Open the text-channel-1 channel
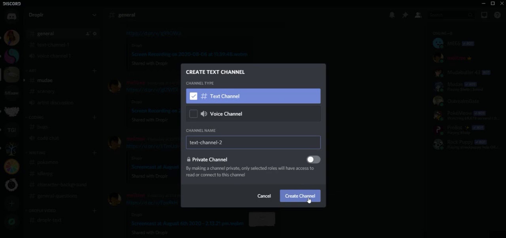 pyautogui.click(x=62, y=45)
